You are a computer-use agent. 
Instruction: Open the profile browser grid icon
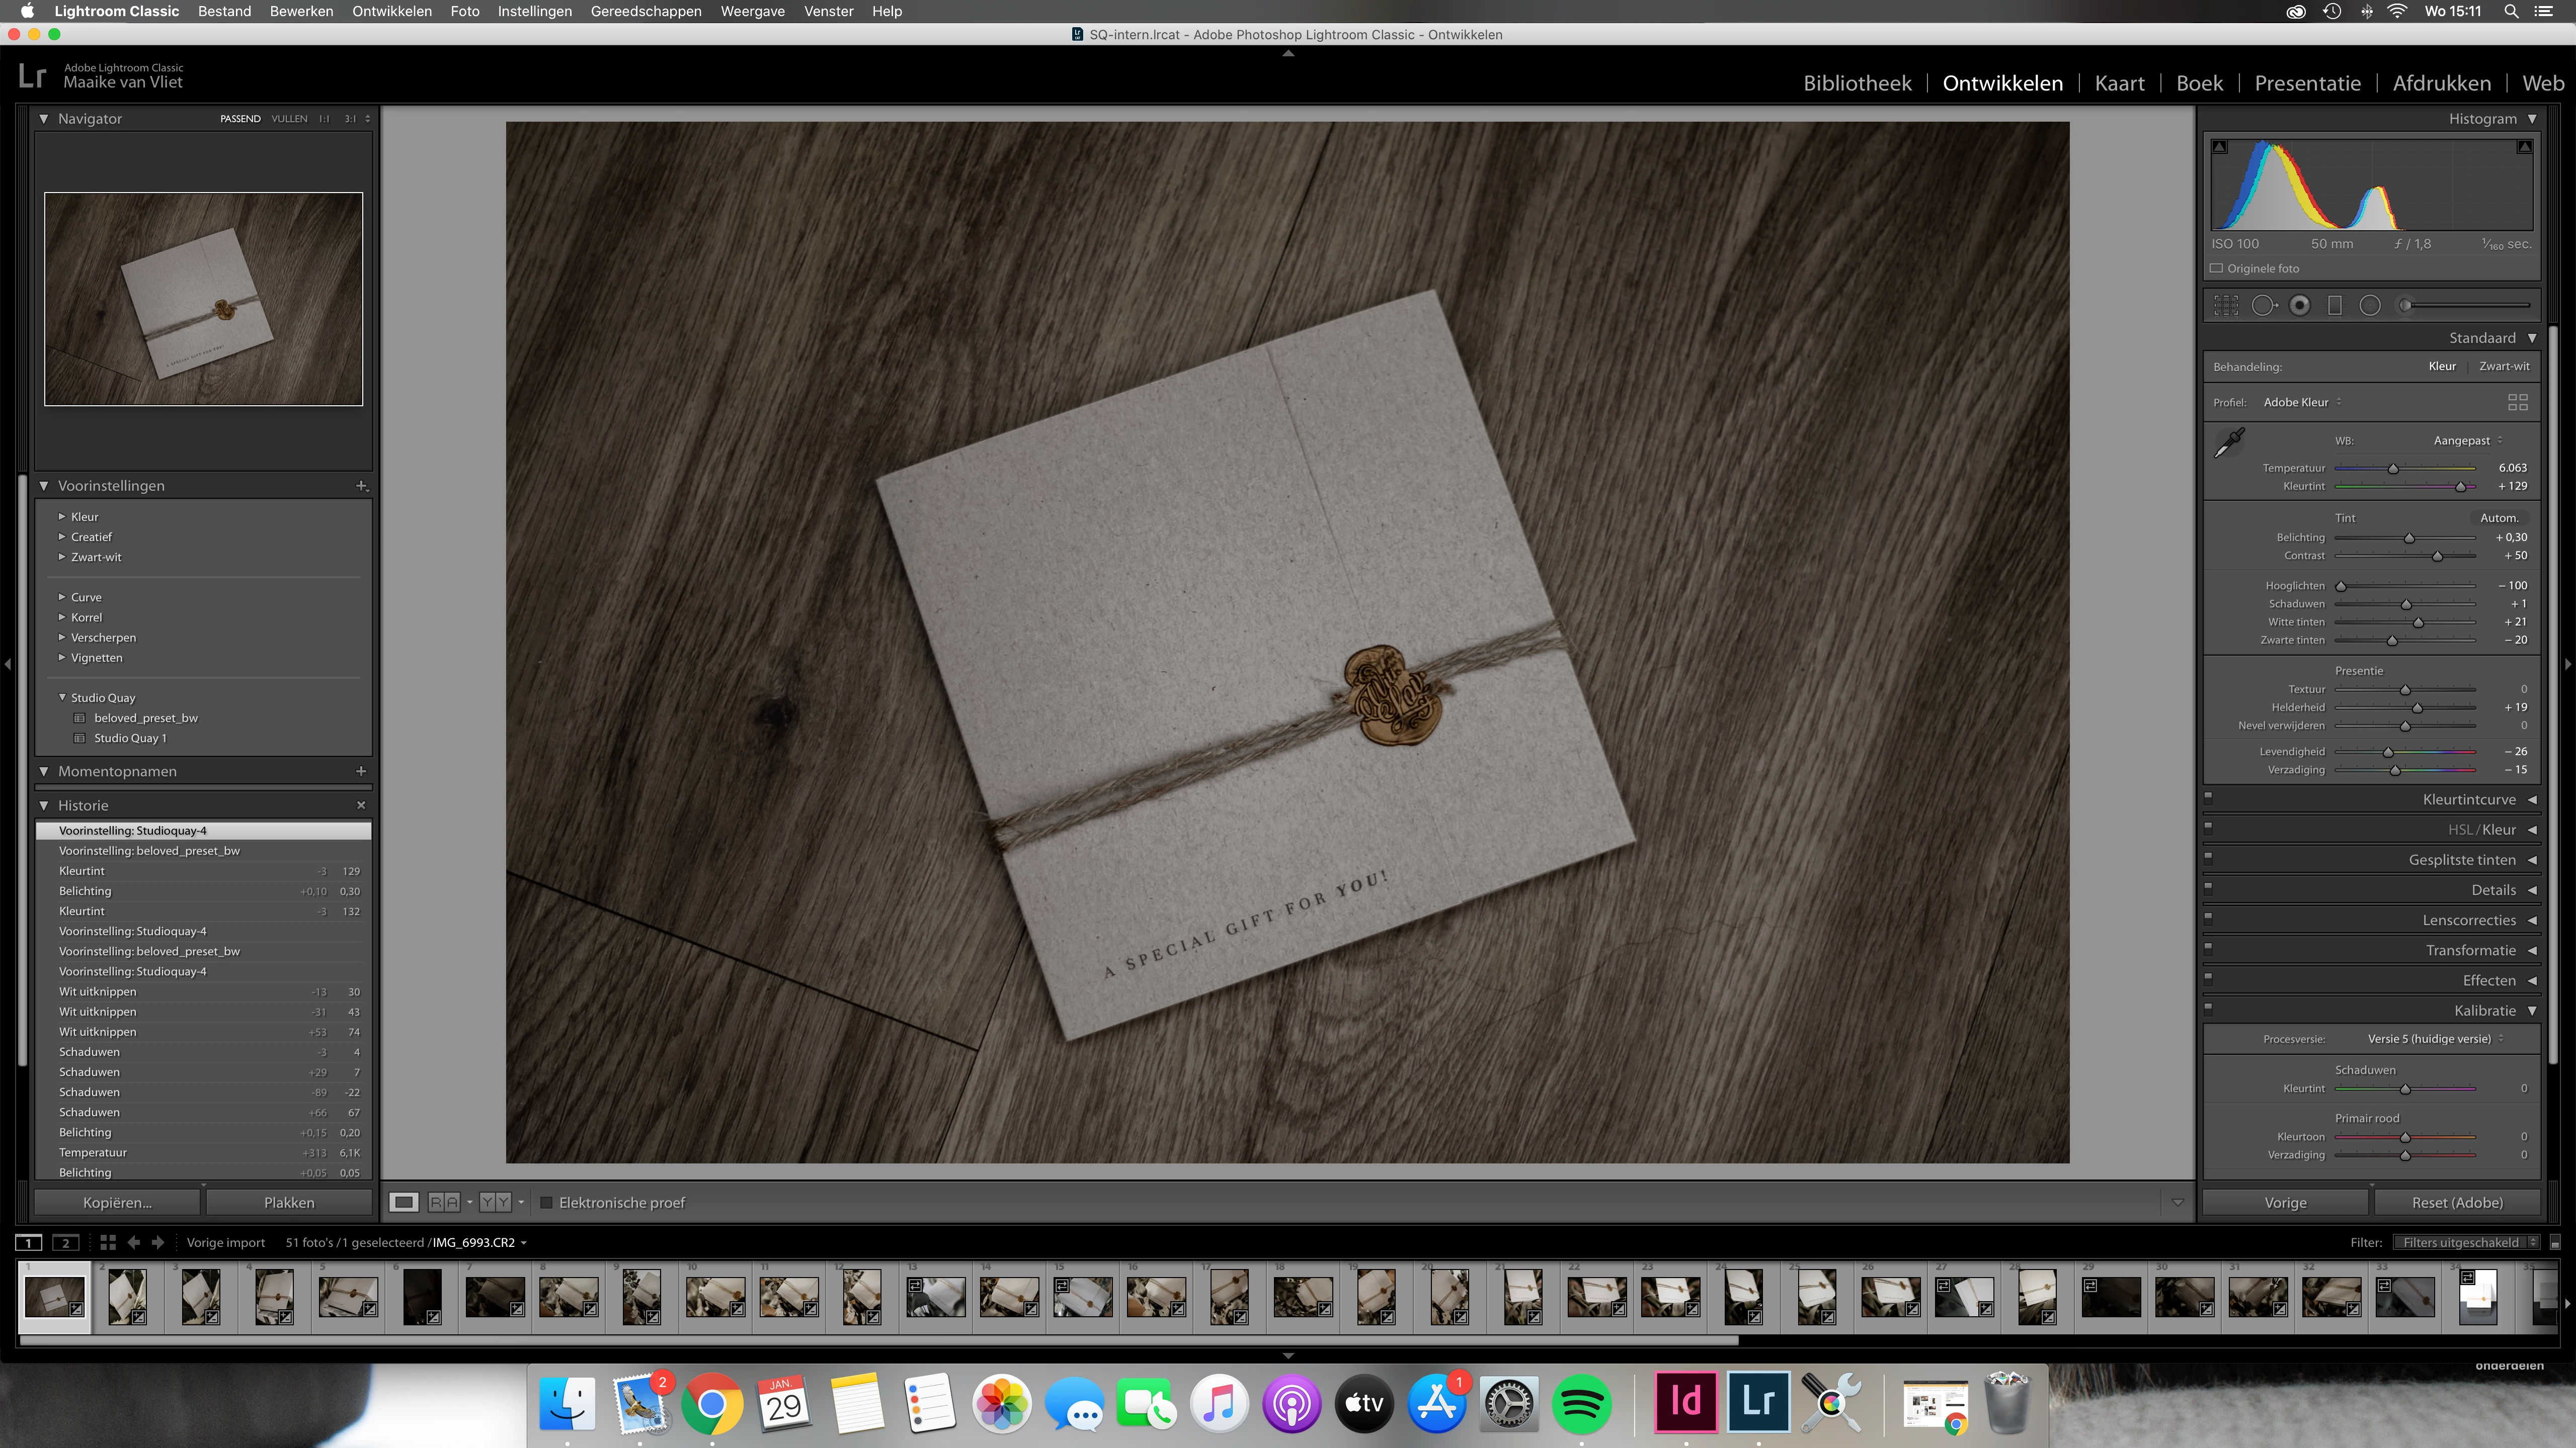click(x=2517, y=403)
